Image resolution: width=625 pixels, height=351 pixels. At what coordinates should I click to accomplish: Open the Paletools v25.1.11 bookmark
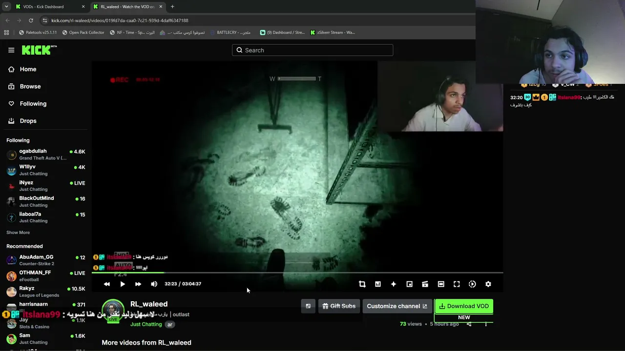tap(38, 33)
